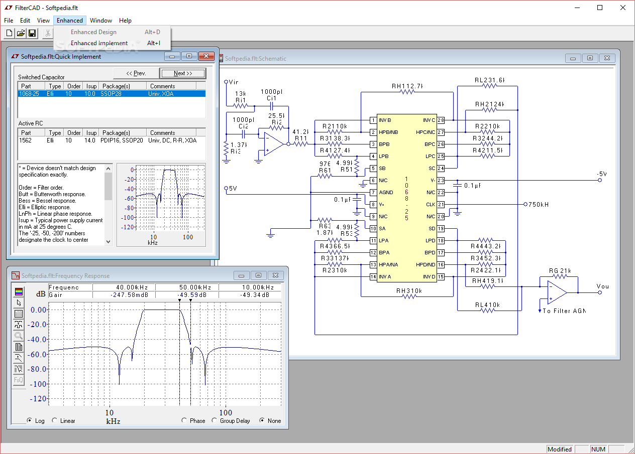The width and height of the screenshot is (635, 454).
Task: Click the right cursor marker triangle on the response plot
Action: (x=190, y=300)
